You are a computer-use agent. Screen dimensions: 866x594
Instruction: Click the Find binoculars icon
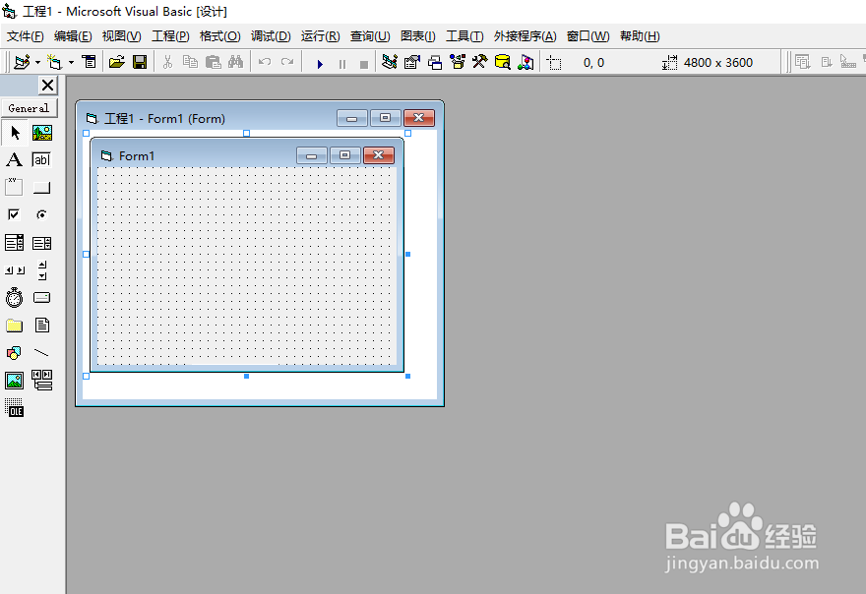pos(236,62)
